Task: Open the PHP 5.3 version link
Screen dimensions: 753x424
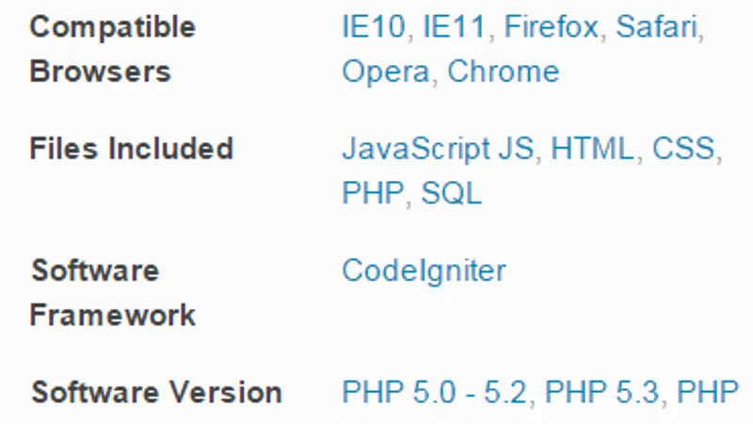Action: pos(601,392)
